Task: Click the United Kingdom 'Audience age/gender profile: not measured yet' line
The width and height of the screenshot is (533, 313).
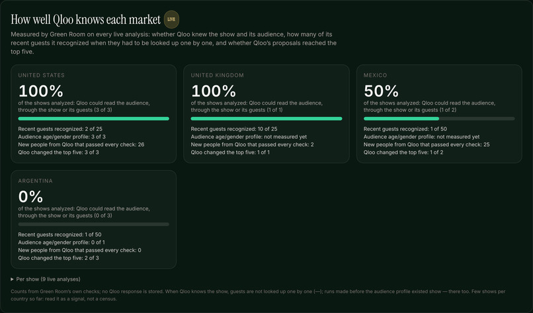Action: [249, 137]
